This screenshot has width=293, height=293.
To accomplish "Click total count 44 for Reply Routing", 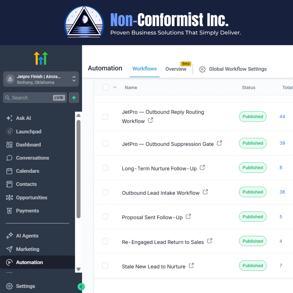I will click(x=282, y=117).
